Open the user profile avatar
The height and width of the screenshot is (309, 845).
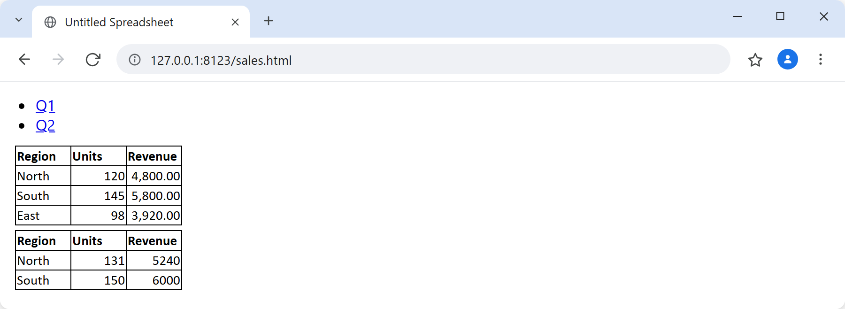tap(788, 59)
